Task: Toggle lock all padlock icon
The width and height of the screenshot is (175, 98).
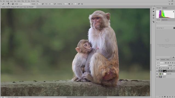Action: pos(168,68)
